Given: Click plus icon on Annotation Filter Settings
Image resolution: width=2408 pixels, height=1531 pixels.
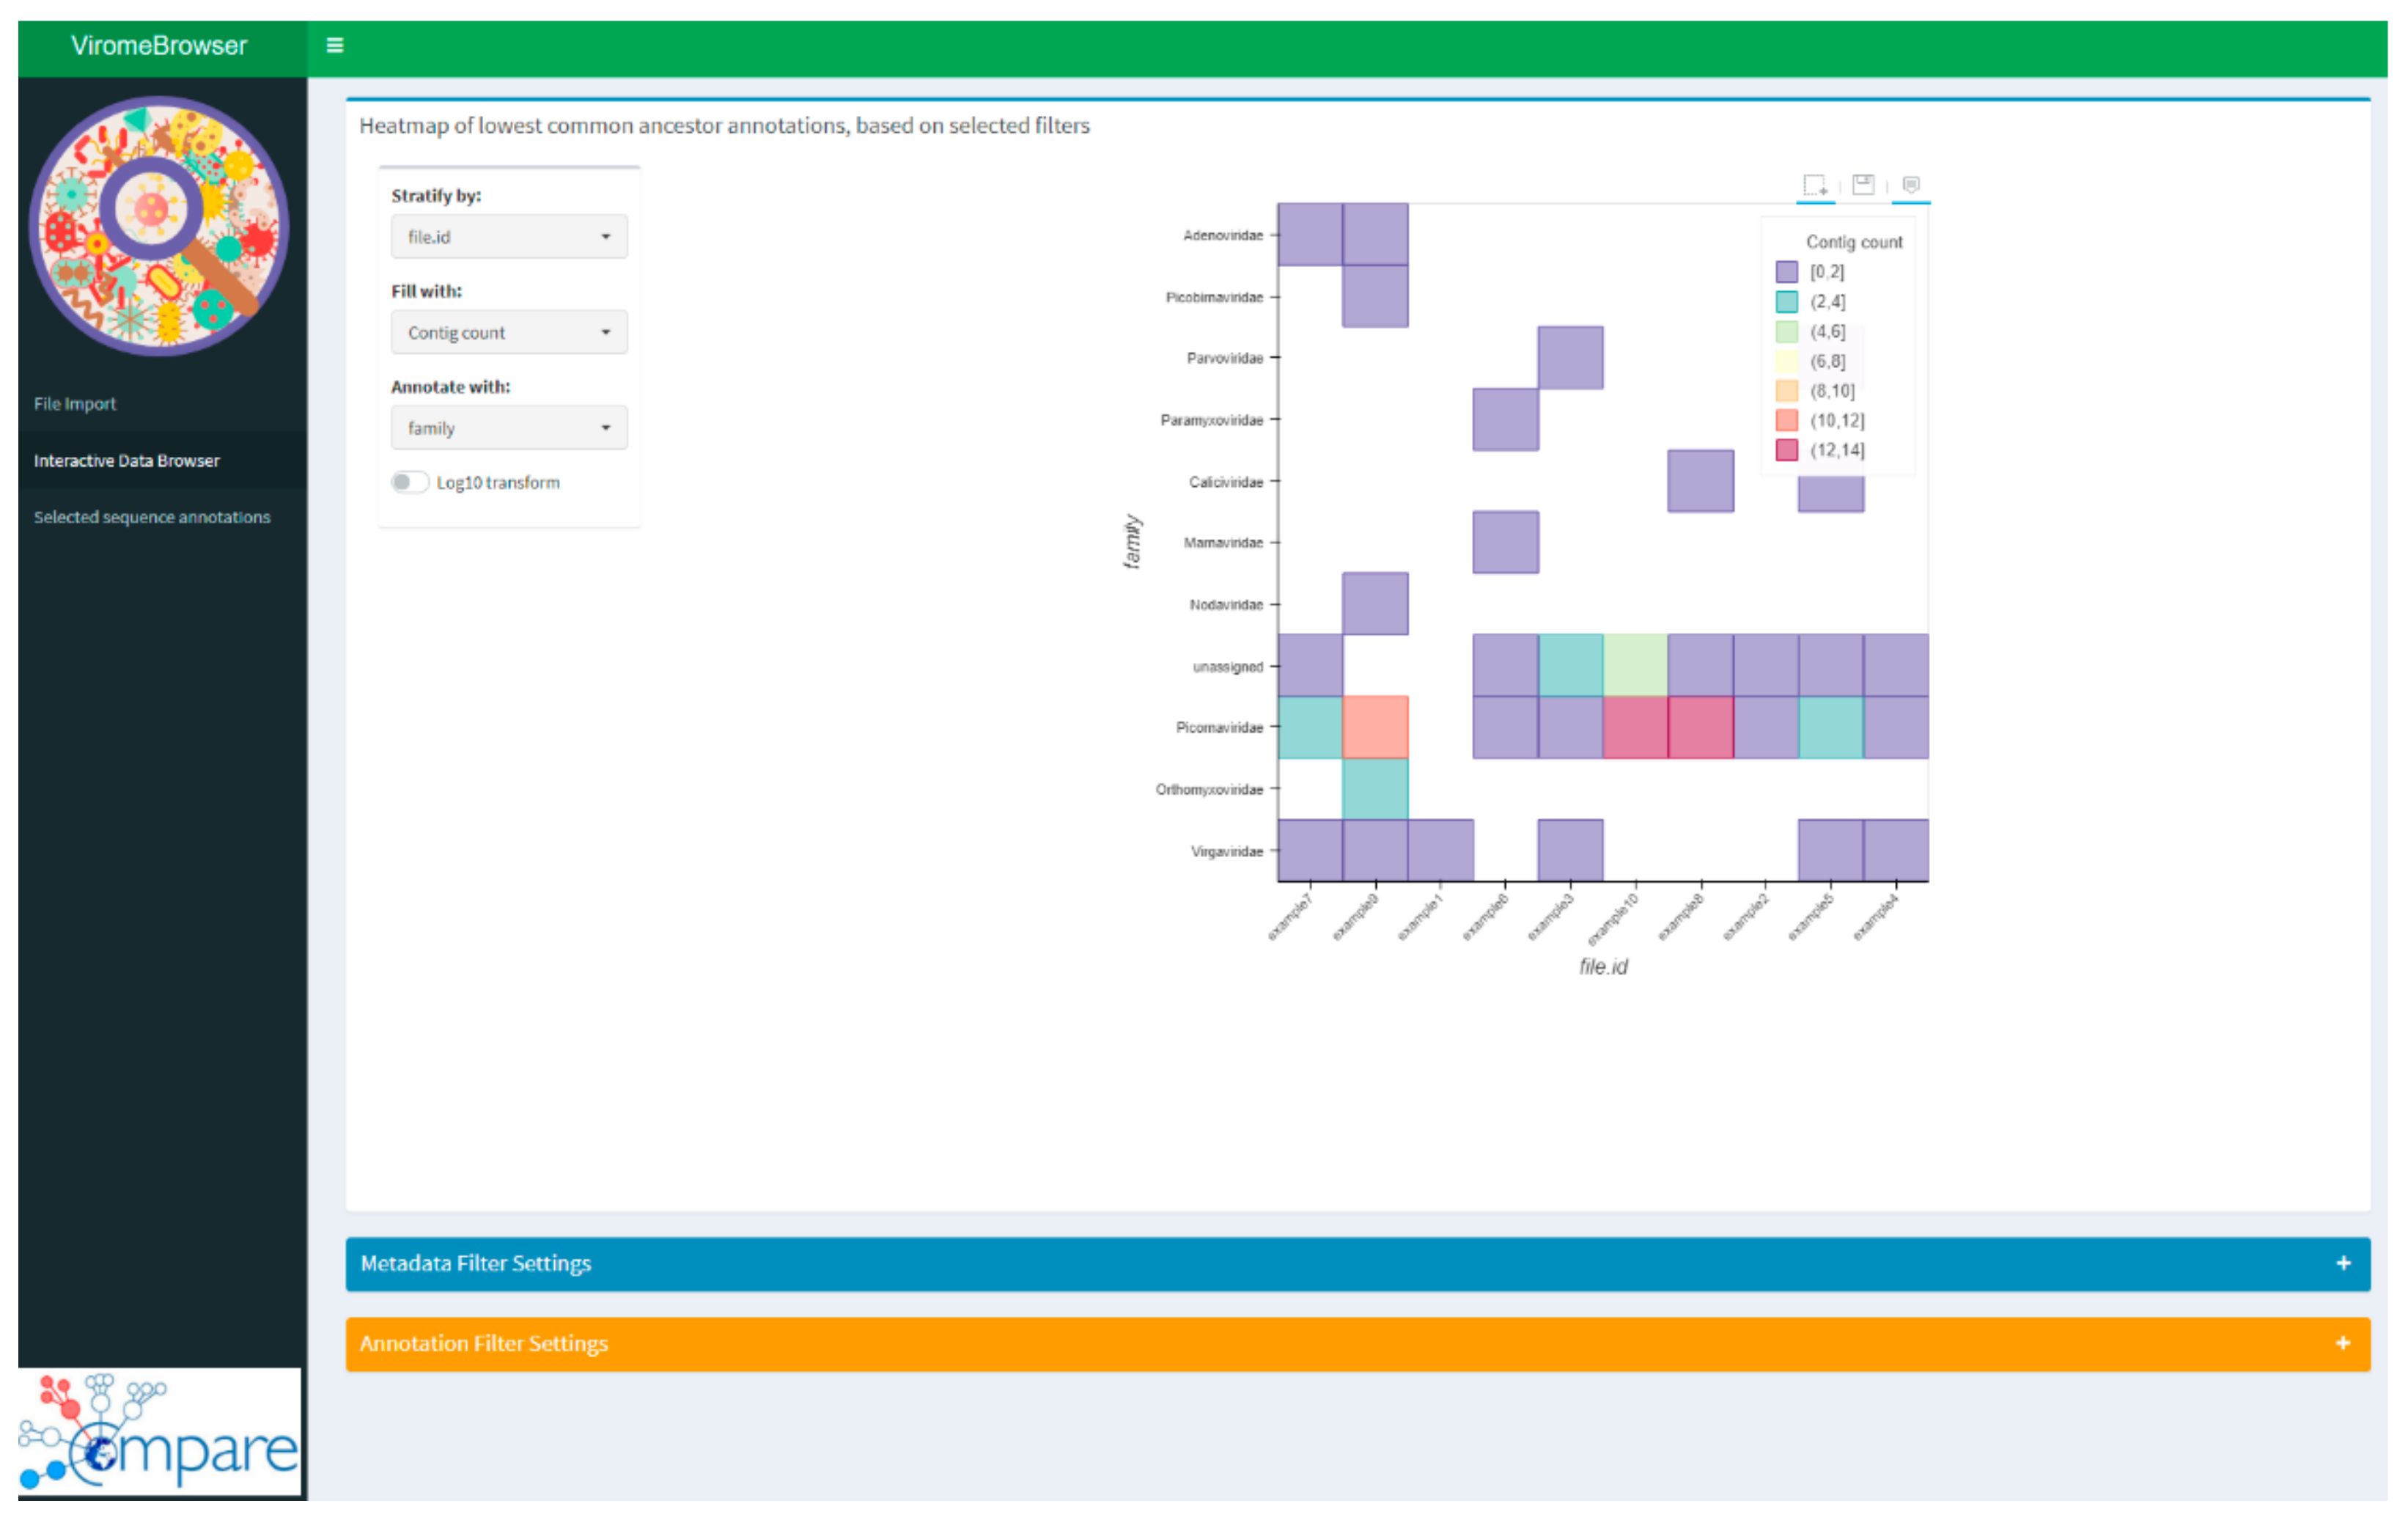Looking at the screenshot, I should click(2343, 1343).
